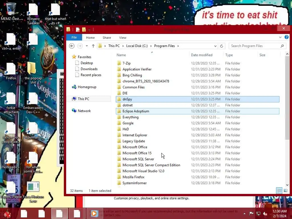The width and height of the screenshot is (292, 219).
Task: Switch to details view layout icon
Action: tap(279, 190)
